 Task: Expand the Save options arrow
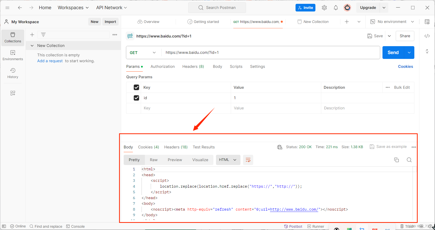[389, 36]
